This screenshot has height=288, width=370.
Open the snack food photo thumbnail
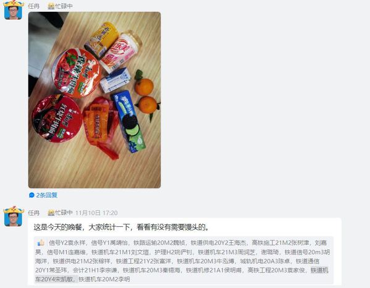click(x=95, y=100)
